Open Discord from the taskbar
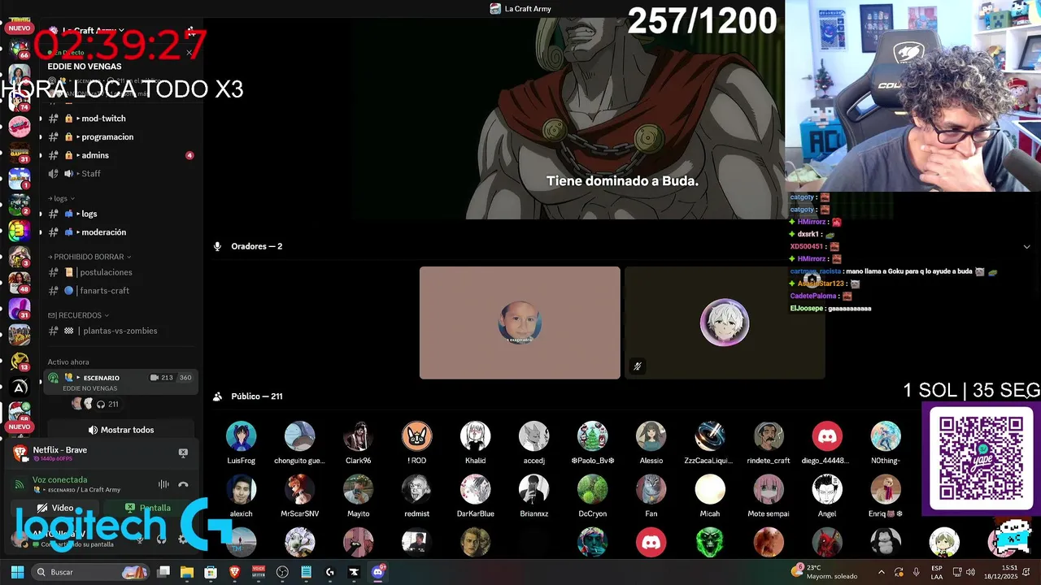Viewport: 1041px width, 585px height. point(377,572)
